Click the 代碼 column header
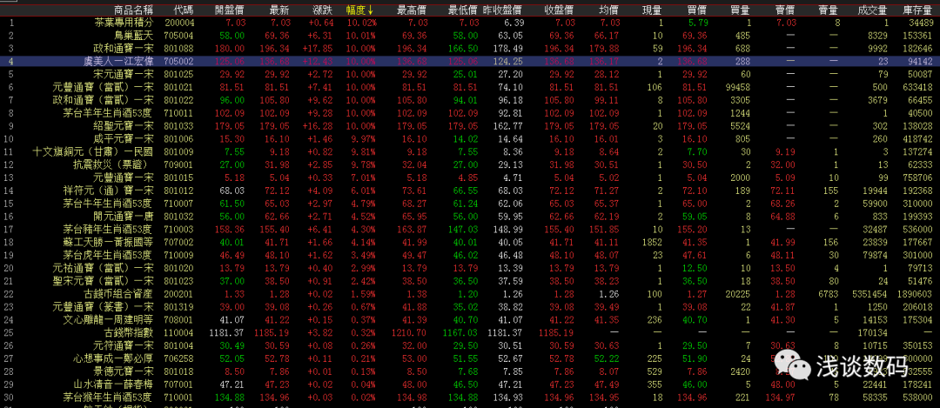This screenshot has height=408, width=940. tap(184, 10)
